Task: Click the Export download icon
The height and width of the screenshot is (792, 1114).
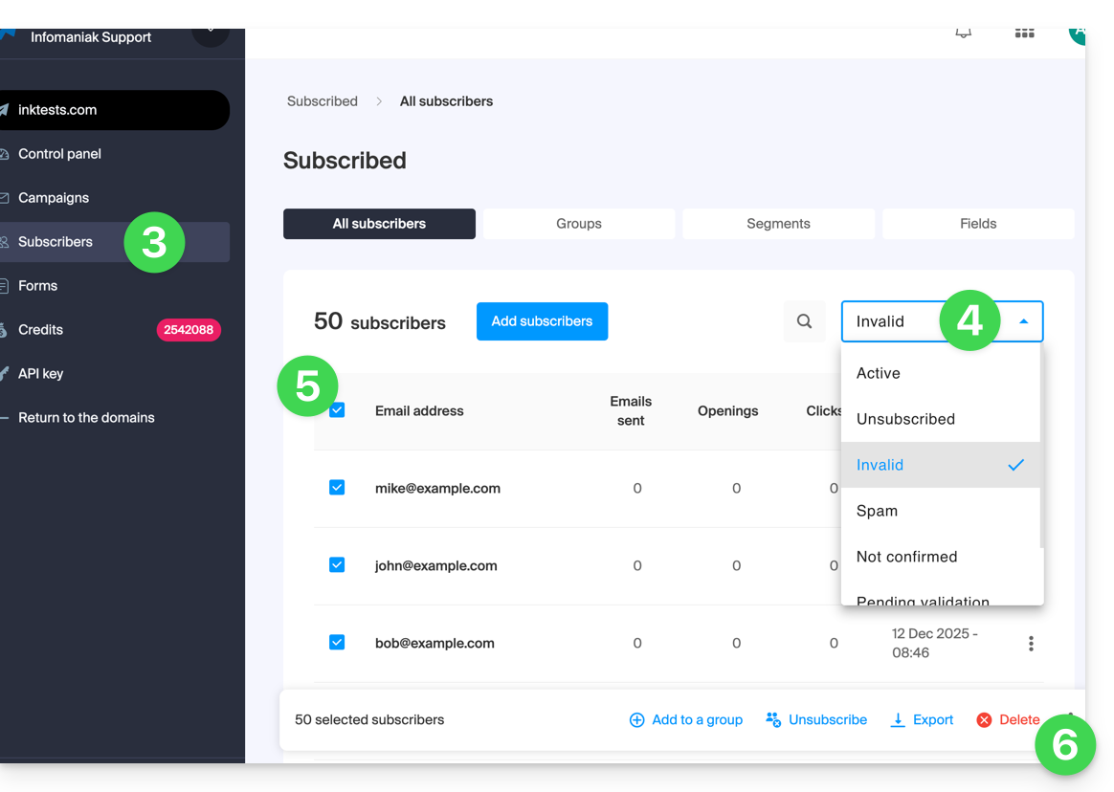Action: click(898, 719)
